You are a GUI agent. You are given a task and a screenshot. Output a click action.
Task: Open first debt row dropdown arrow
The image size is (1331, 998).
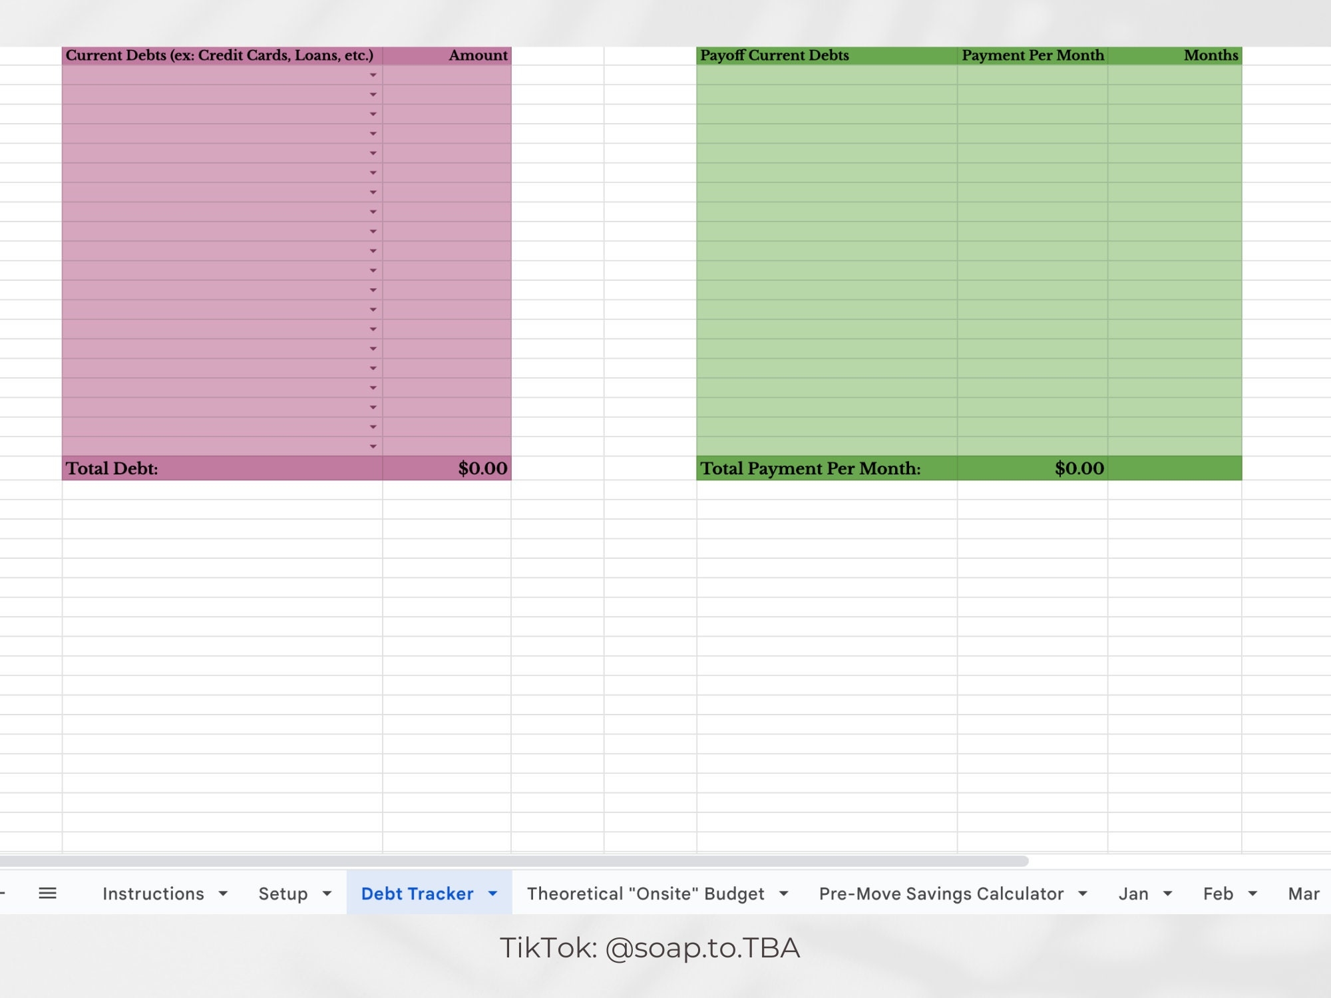373,75
